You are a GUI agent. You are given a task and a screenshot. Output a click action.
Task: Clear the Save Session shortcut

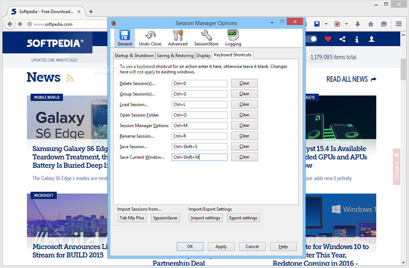click(x=245, y=146)
